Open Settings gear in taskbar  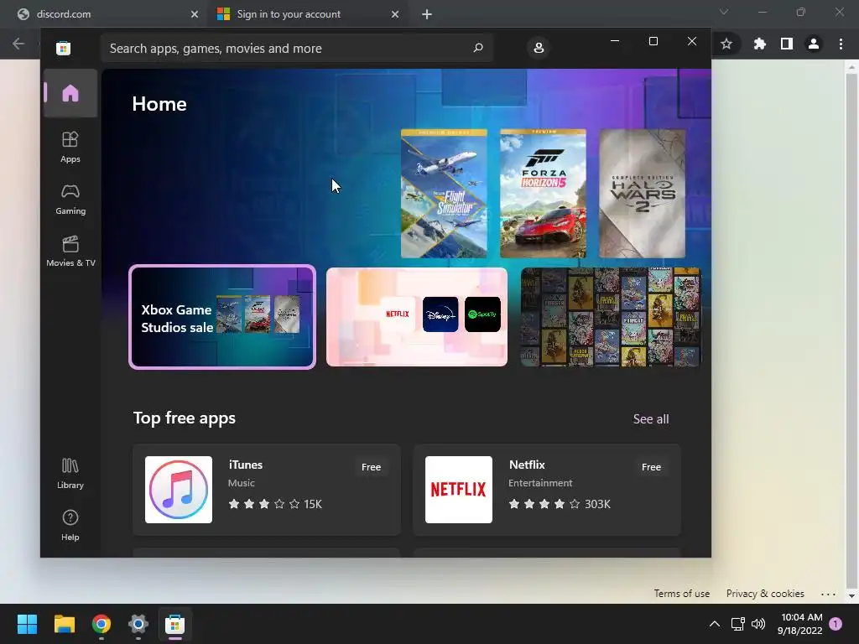138,624
